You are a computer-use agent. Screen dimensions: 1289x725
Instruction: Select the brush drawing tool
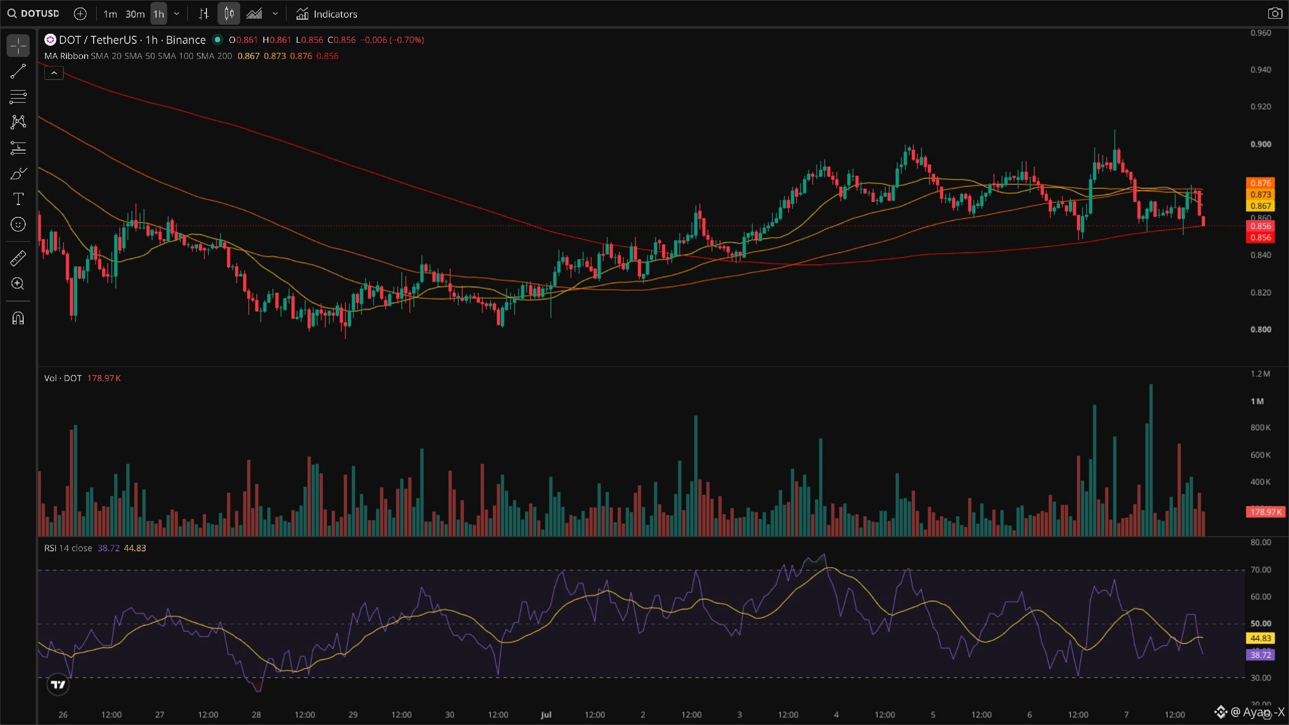(x=18, y=174)
